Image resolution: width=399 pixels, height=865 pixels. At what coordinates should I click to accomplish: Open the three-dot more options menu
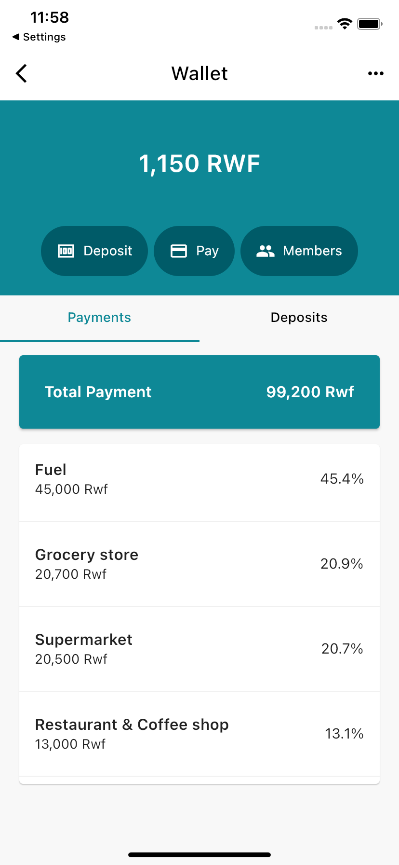pos(375,73)
